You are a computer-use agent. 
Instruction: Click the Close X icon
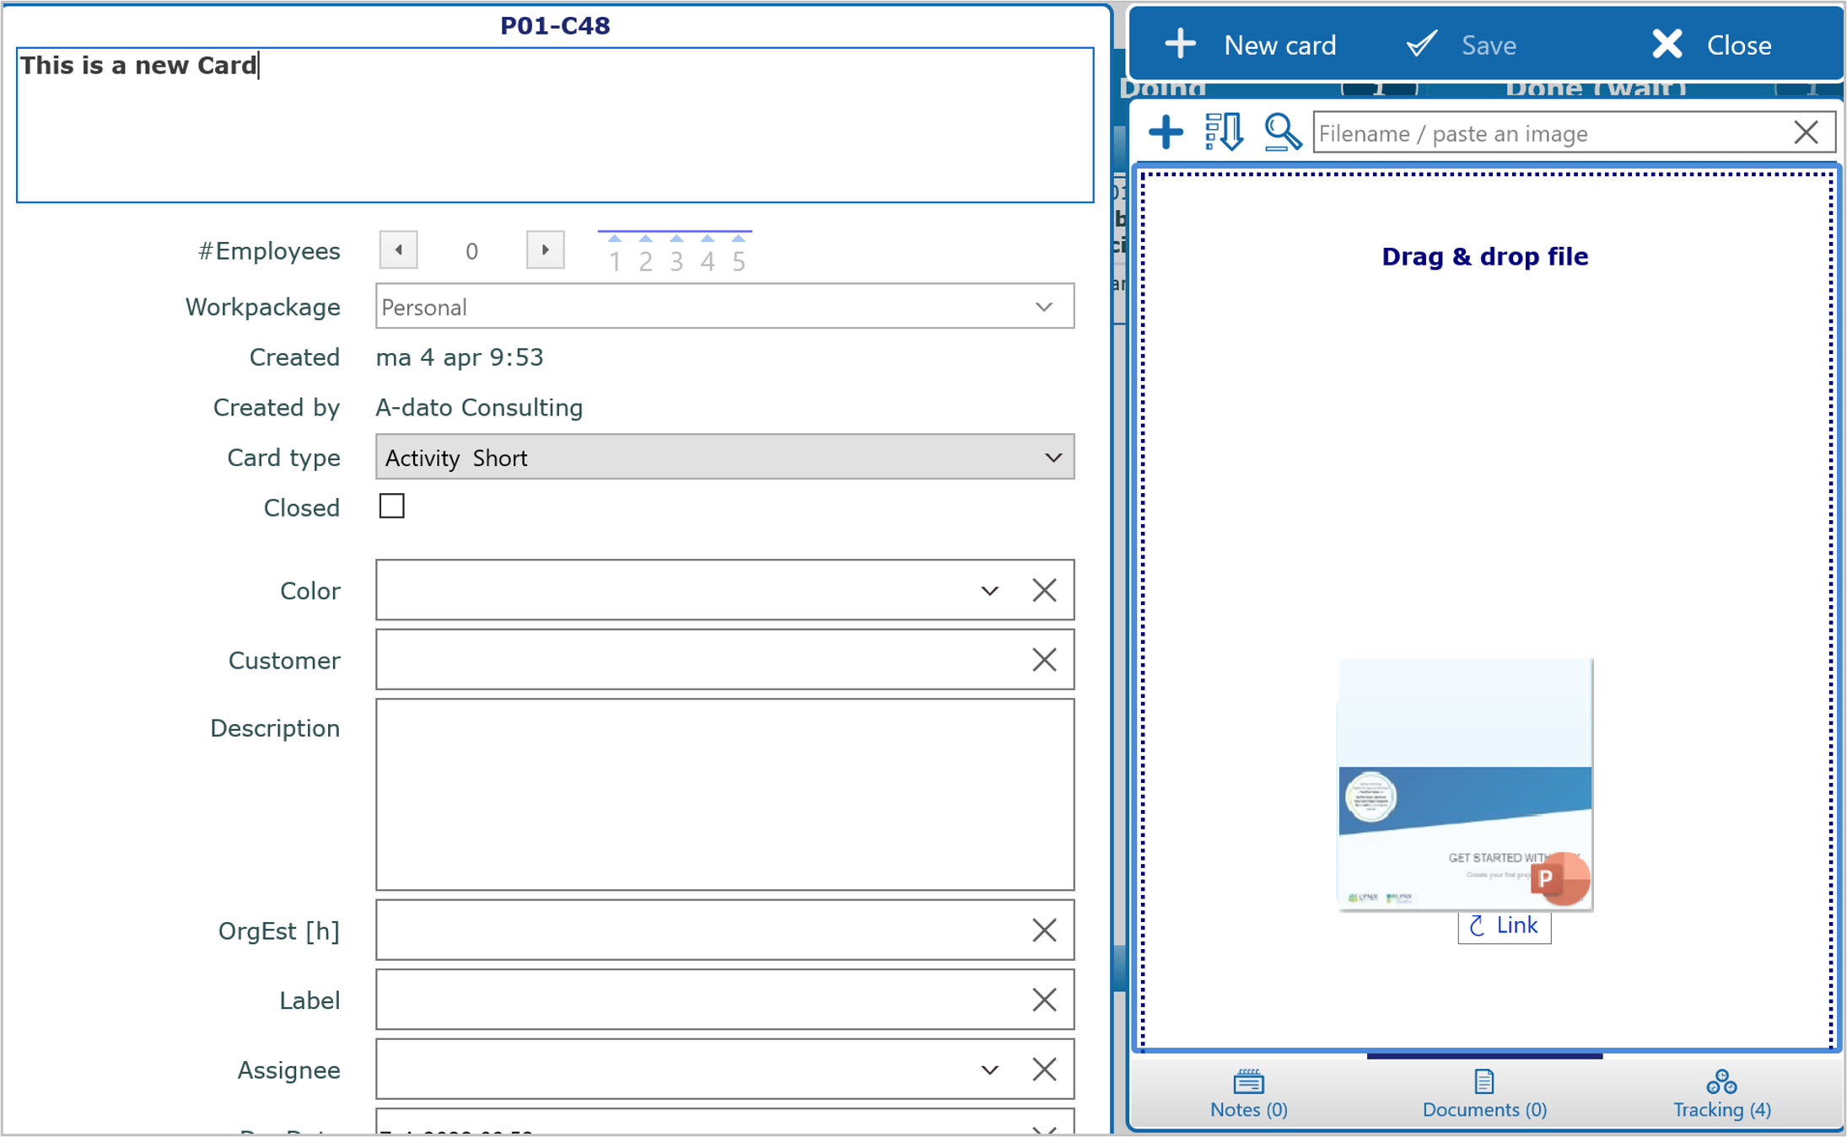(x=1667, y=44)
